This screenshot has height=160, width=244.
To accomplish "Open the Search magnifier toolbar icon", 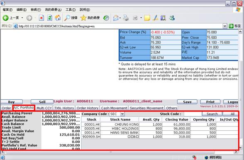I will point(67,18).
